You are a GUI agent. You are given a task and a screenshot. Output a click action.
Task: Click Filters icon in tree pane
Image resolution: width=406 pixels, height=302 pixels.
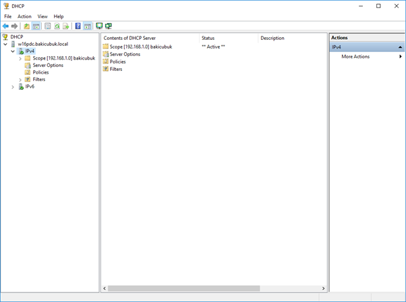(28, 80)
